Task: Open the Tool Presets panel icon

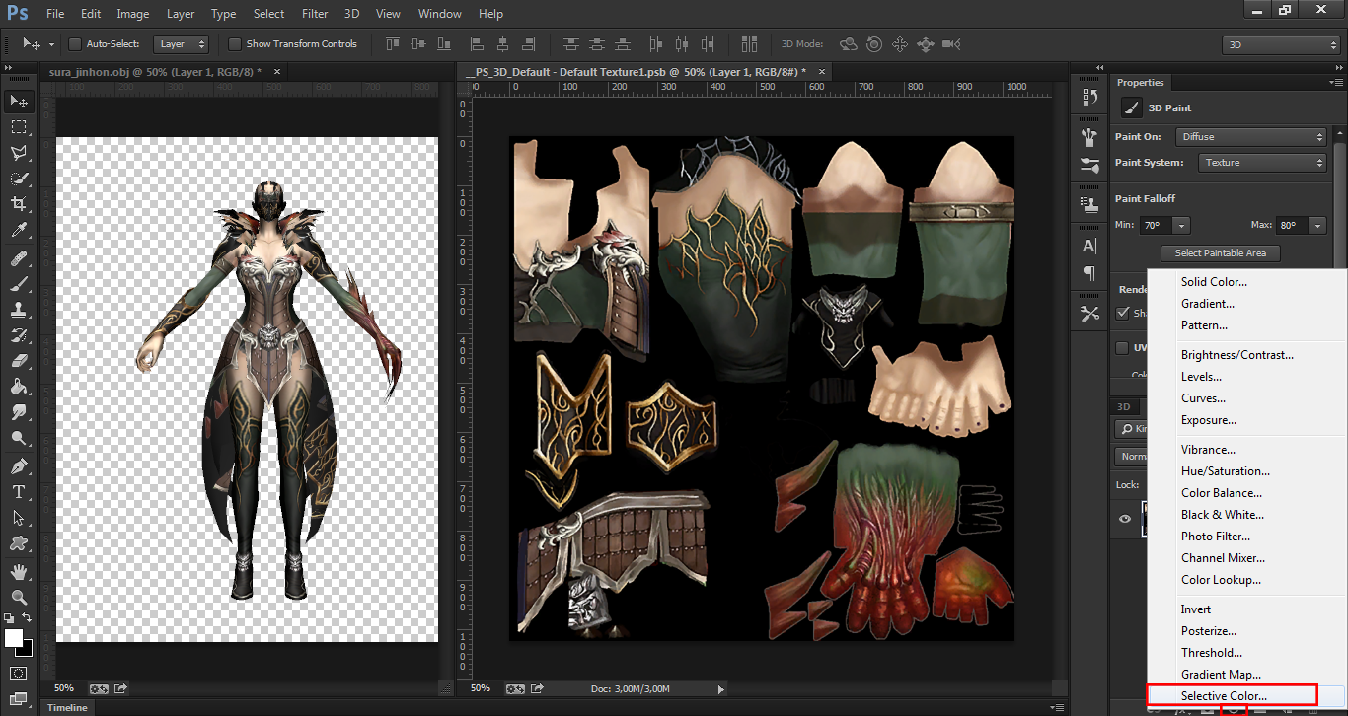Action: [x=1089, y=314]
